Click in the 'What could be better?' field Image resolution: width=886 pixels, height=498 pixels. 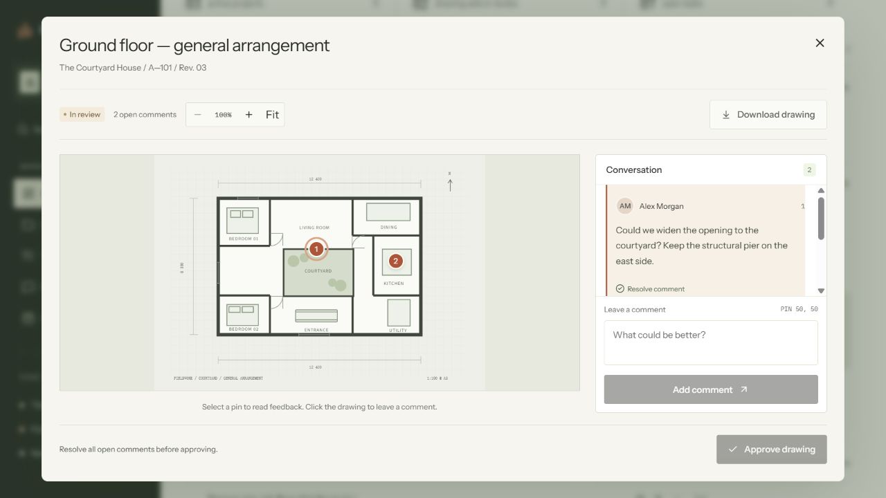click(x=711, y=342)
